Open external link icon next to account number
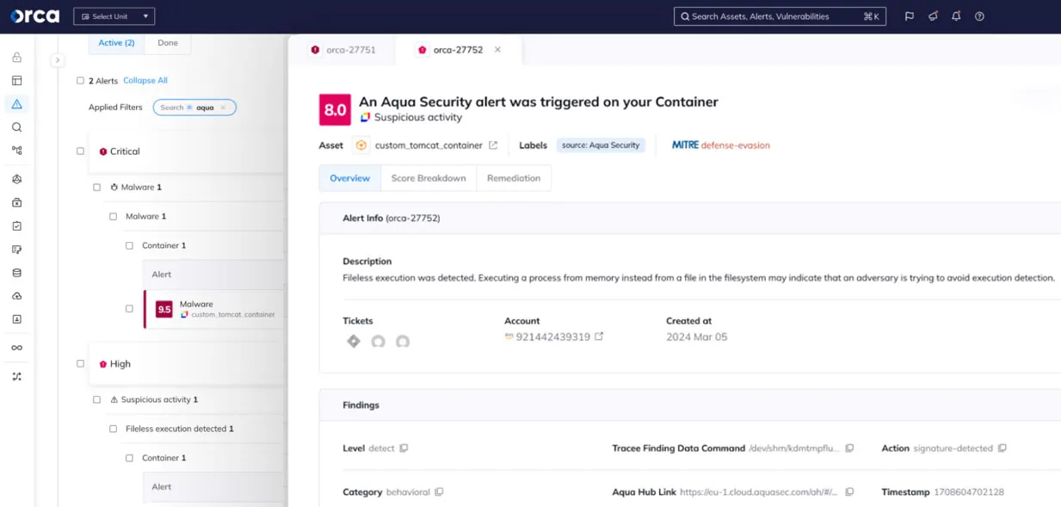 599,337
